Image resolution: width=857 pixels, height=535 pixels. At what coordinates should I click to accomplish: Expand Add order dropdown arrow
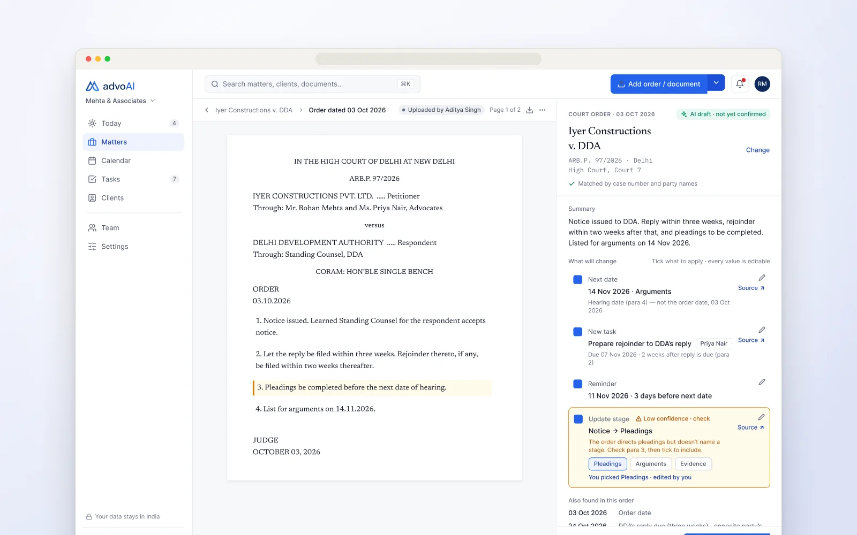coord(716,83)
